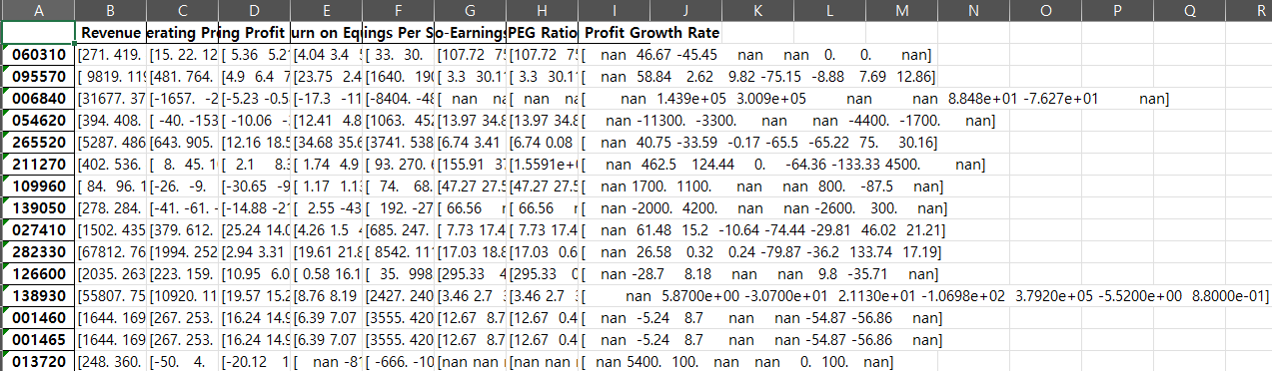Click the Revenue header cell
This screenshot has height=371, width=1272.
110,32
